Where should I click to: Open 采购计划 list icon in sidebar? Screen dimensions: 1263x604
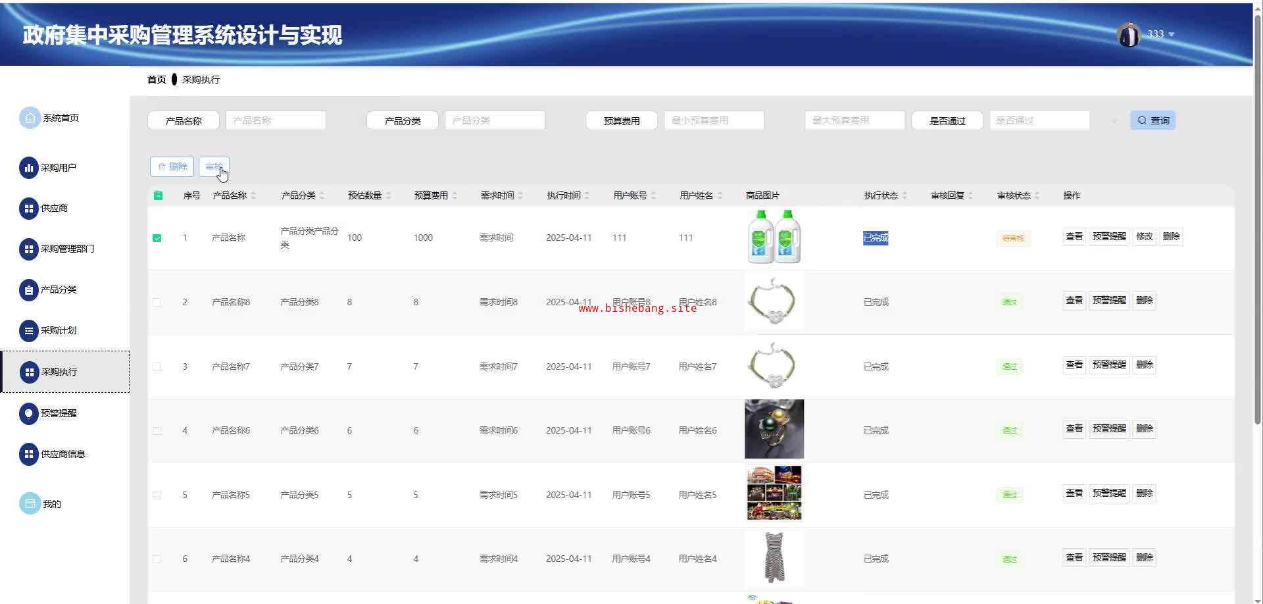28,331
